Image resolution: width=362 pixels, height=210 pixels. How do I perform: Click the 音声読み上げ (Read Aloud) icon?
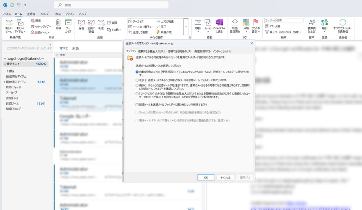tap(311, 23)
